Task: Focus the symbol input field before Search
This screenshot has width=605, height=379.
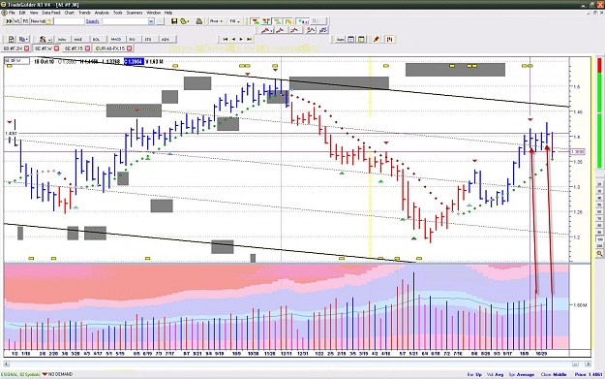Action: click(x=69, y=21)
